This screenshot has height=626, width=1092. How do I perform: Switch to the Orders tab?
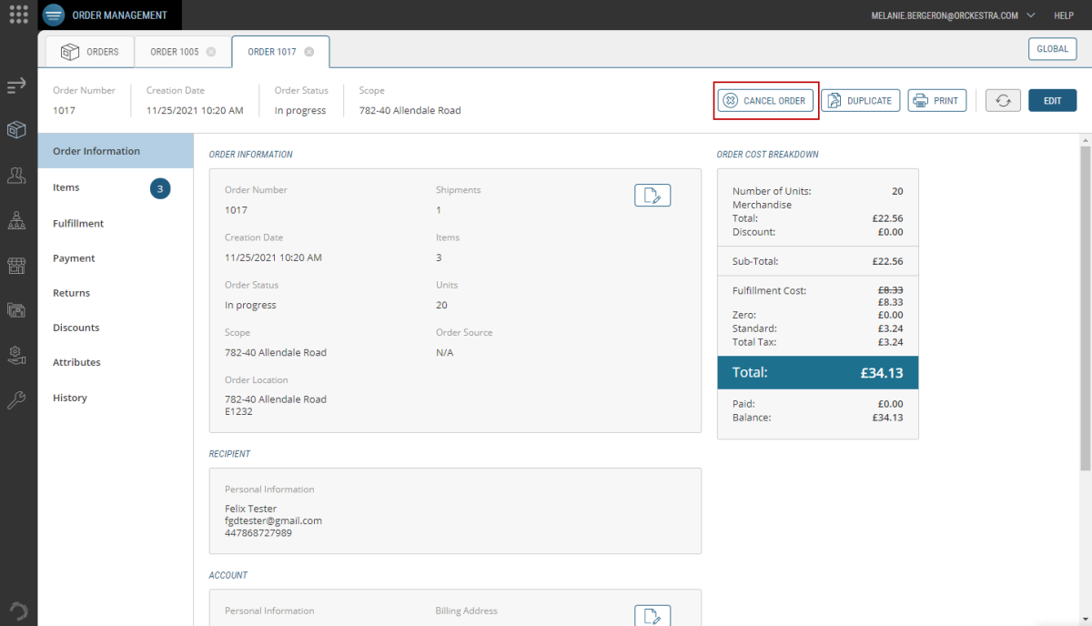tap(89, 52)
